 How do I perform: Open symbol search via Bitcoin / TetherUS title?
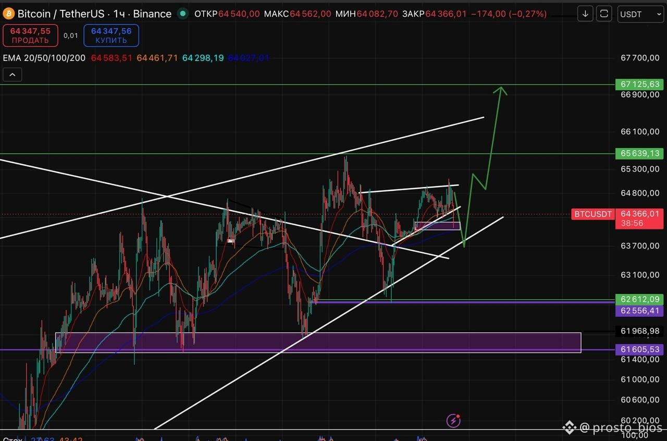tap(94, 14)
